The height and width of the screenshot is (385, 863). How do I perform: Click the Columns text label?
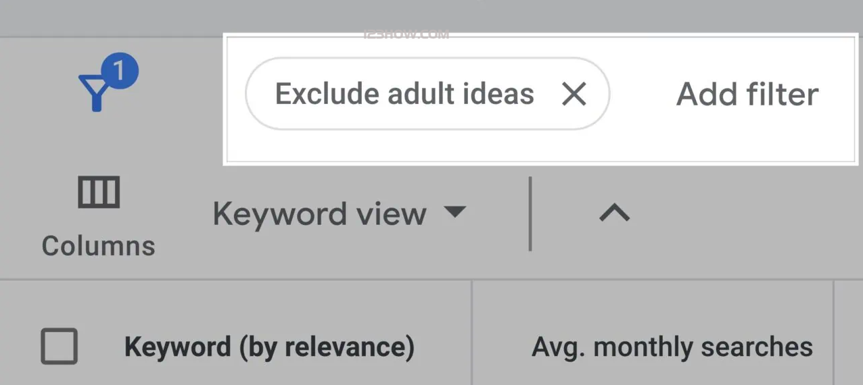pyautogui.click(x=99, y=246)
